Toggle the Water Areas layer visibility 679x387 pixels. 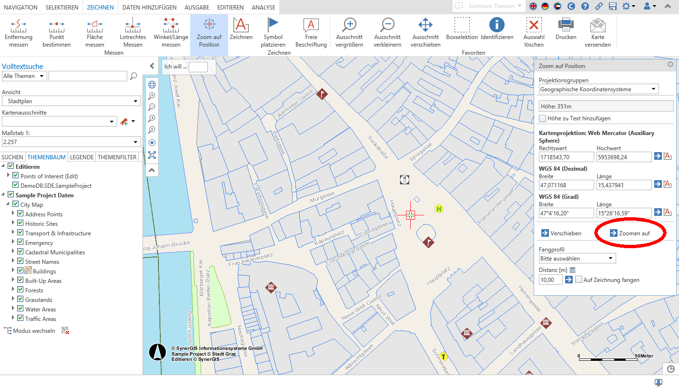point(20,309)
